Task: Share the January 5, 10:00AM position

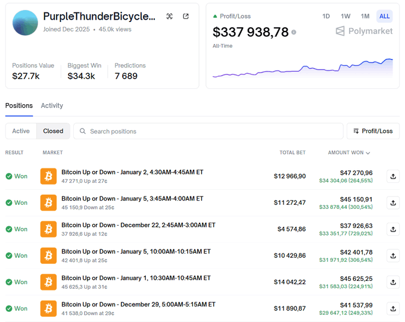Action: pos(393,256)
